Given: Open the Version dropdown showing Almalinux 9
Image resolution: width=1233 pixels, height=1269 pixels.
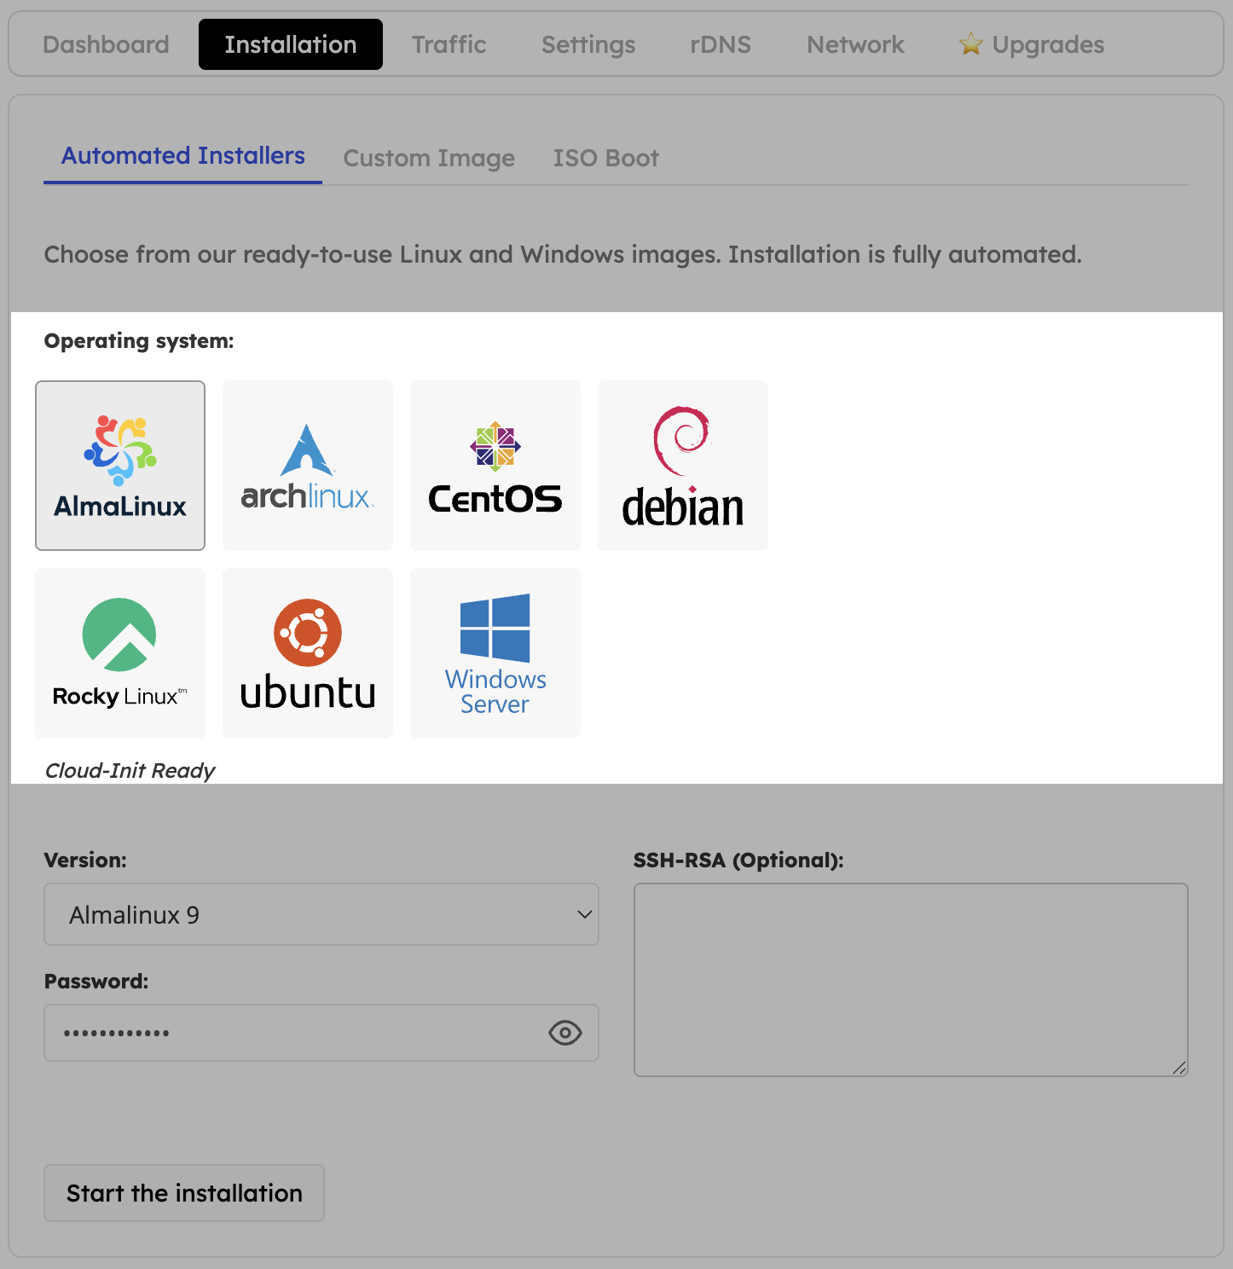Looking at the screenshot, I should click(321, 914).
